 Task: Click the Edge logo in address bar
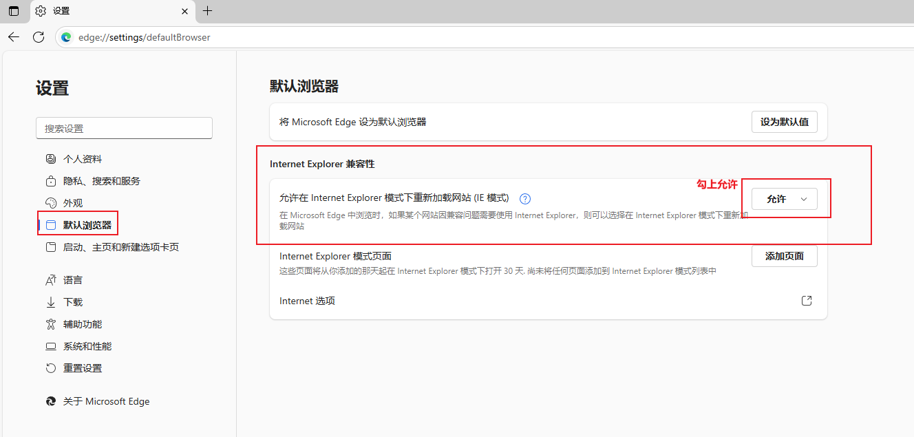click(x=66, y=37)
